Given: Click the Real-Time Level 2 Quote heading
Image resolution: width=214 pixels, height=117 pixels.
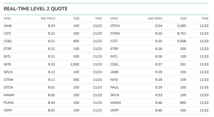Looking at the screenshot, I should [36, 9].
